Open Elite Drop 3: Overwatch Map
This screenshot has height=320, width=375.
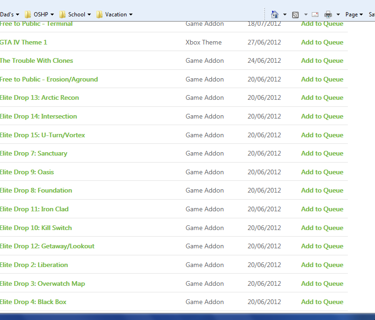pos(42,283)
